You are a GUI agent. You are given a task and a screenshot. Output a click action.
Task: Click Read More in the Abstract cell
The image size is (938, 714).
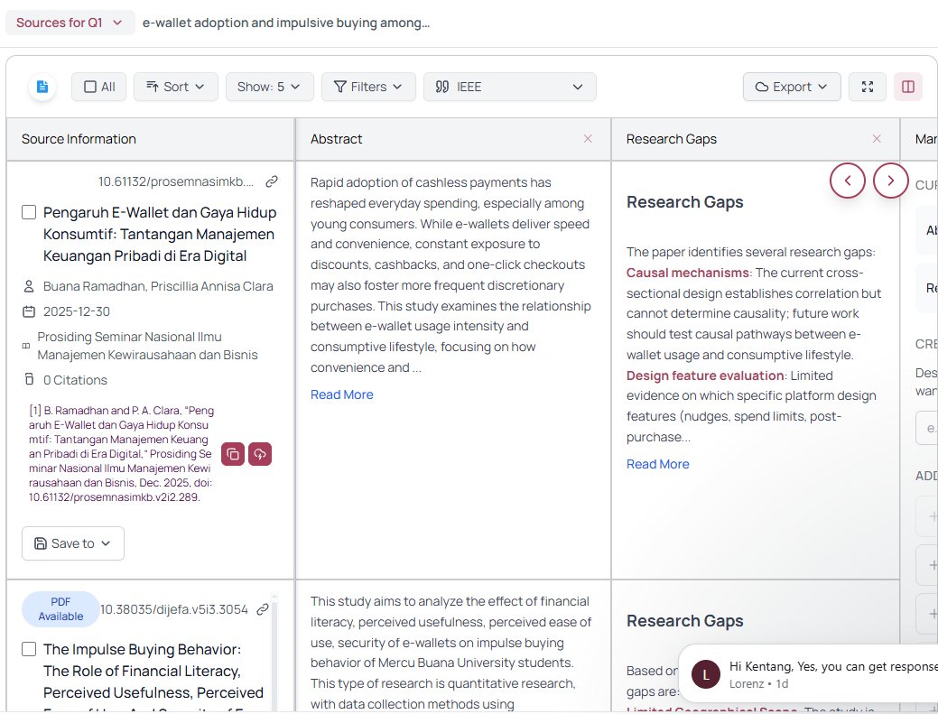341,394
